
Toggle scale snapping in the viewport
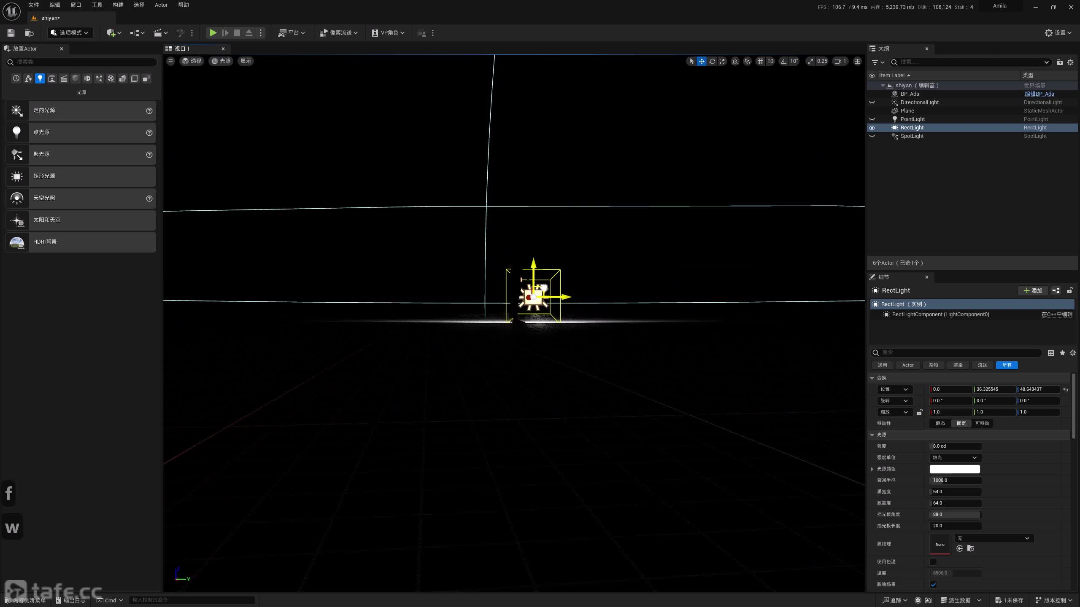click(810, 61)
